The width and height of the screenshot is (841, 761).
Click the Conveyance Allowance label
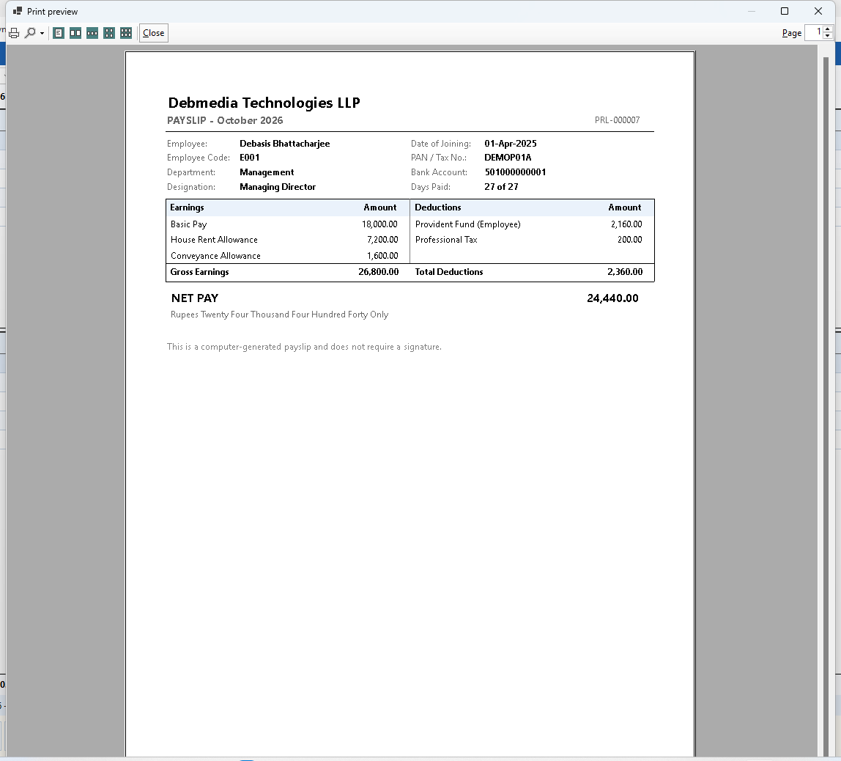215,256
